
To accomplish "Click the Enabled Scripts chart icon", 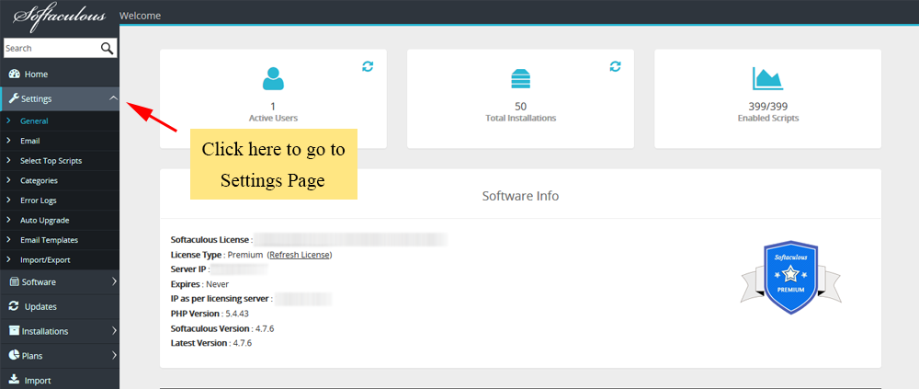I will [x=767, y=78].
